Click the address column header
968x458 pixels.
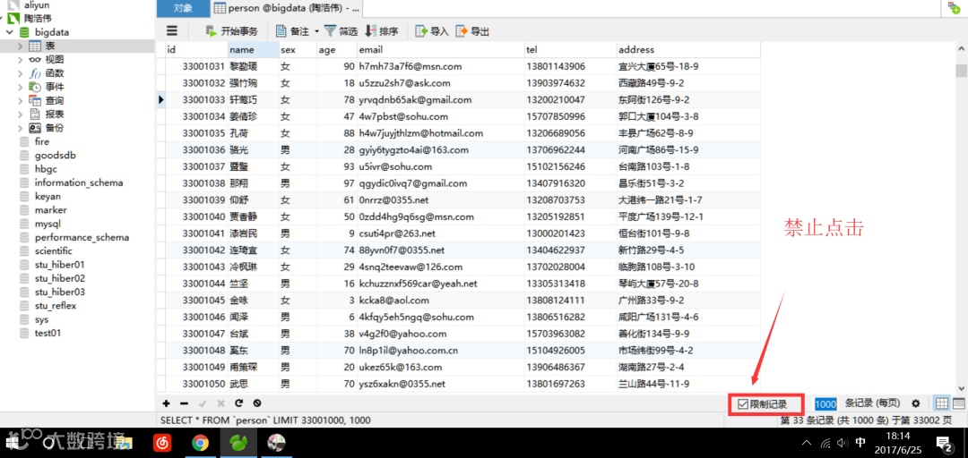click(688, 49)
